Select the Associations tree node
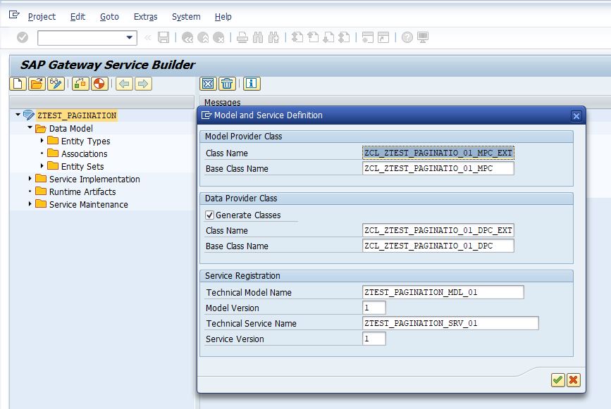The width and height of the screenshot is (611, 409). (84, 153)
